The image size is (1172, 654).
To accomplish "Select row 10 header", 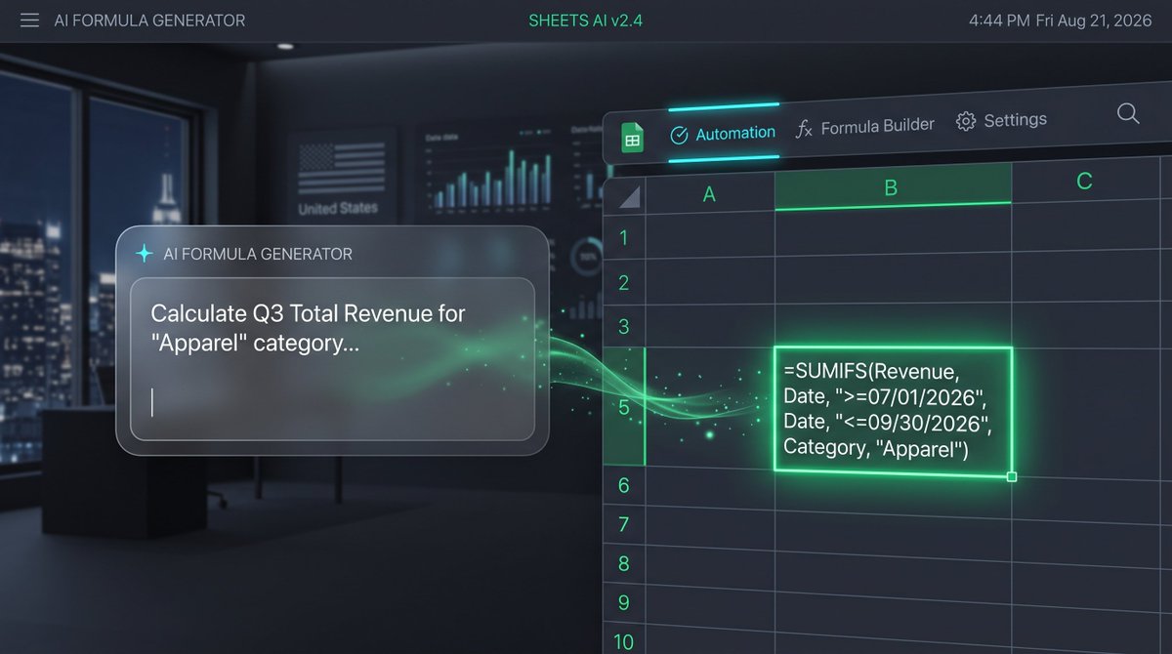I will [624, 640].
